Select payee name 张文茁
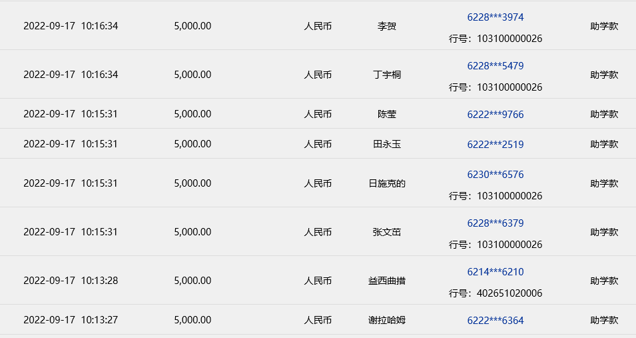 [x=387, y=232]
